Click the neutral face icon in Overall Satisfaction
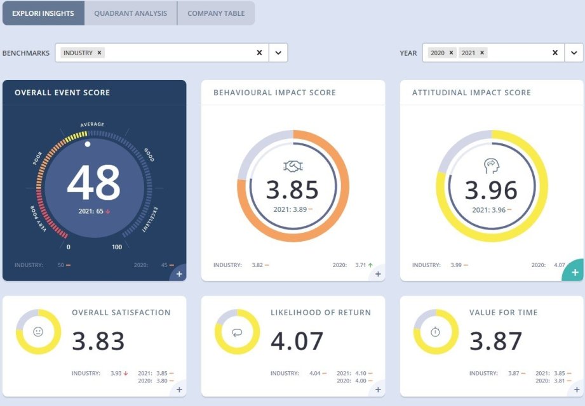Viewport: 585px width, 406px height. pos(38,332)
